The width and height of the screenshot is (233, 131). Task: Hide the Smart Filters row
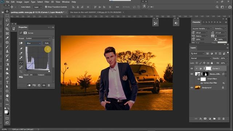(x=199, y=79)
